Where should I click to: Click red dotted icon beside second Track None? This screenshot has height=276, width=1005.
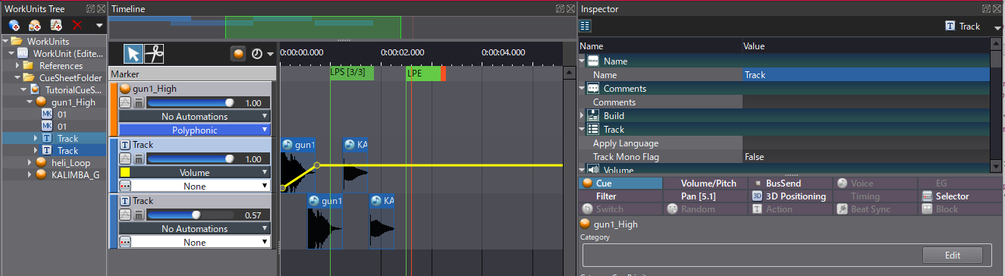click(x=125, y=242)
